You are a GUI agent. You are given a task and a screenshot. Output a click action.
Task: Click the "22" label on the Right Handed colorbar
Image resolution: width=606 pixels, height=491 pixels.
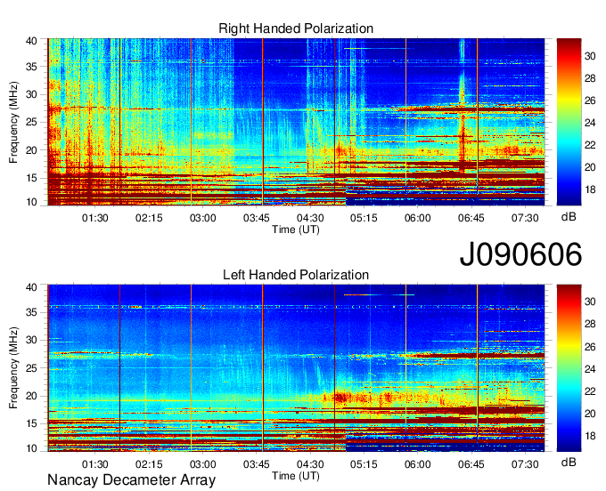590,145
